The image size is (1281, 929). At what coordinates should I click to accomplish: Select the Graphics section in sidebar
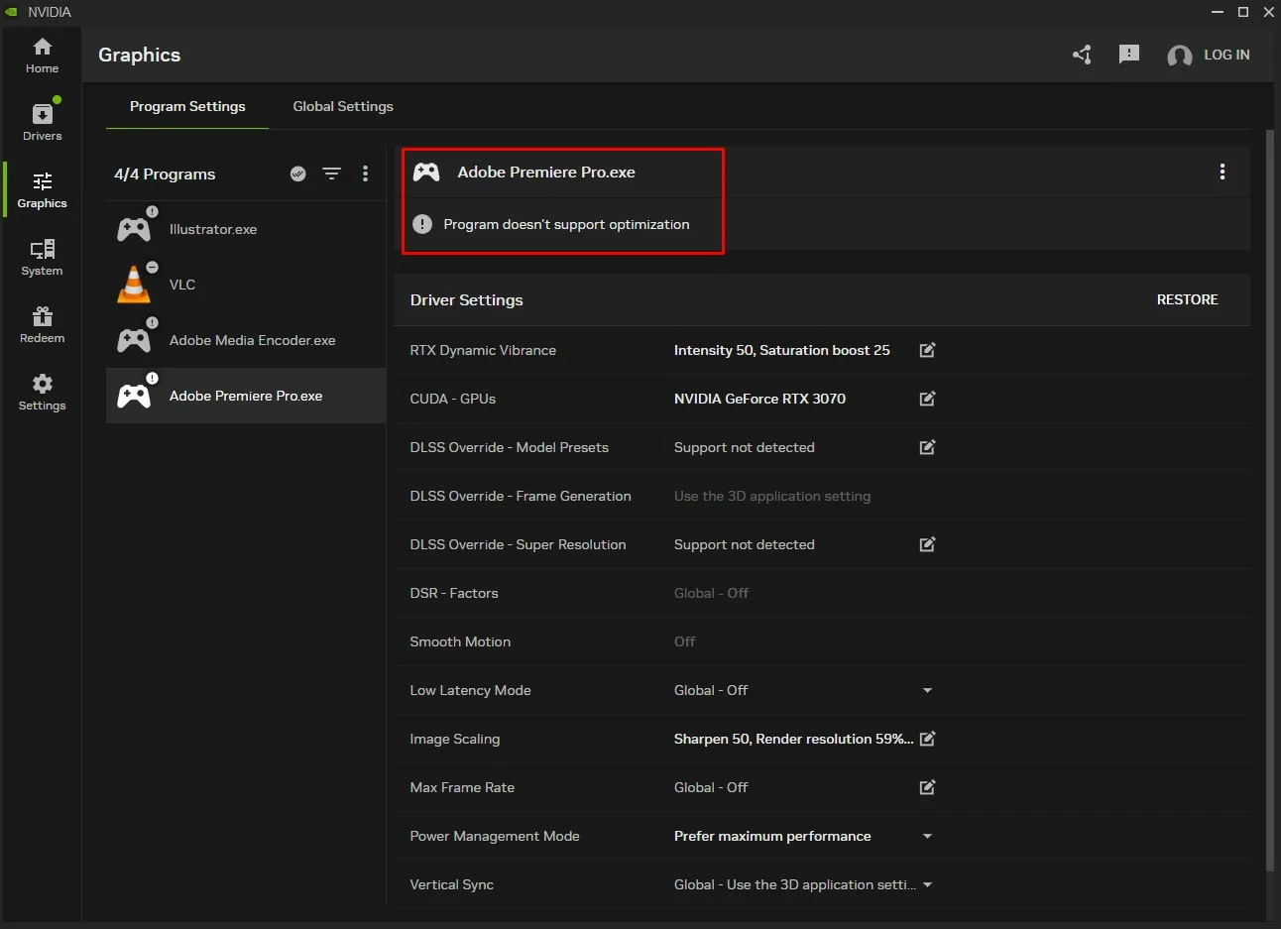[42, 190]
